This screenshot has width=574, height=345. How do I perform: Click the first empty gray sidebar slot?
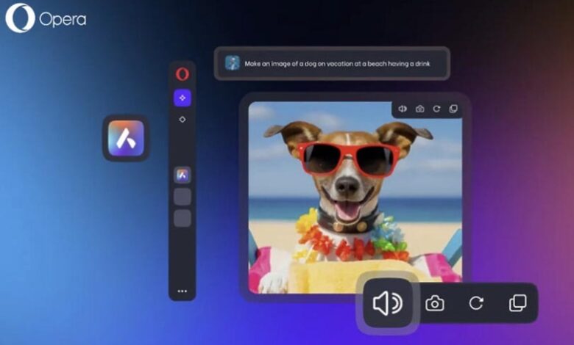click(x=183, y=197)
